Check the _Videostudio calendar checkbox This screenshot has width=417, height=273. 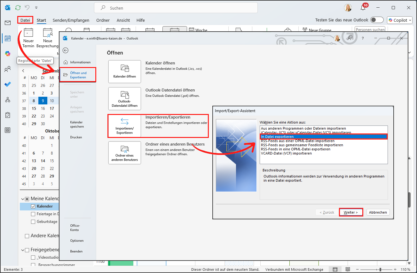click(x=33, y=257)
